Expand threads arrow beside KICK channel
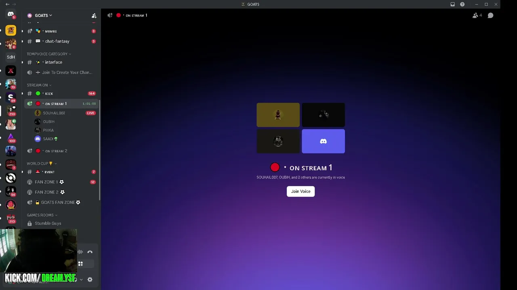Screen dimensions: 517x290 coord(23,93)
